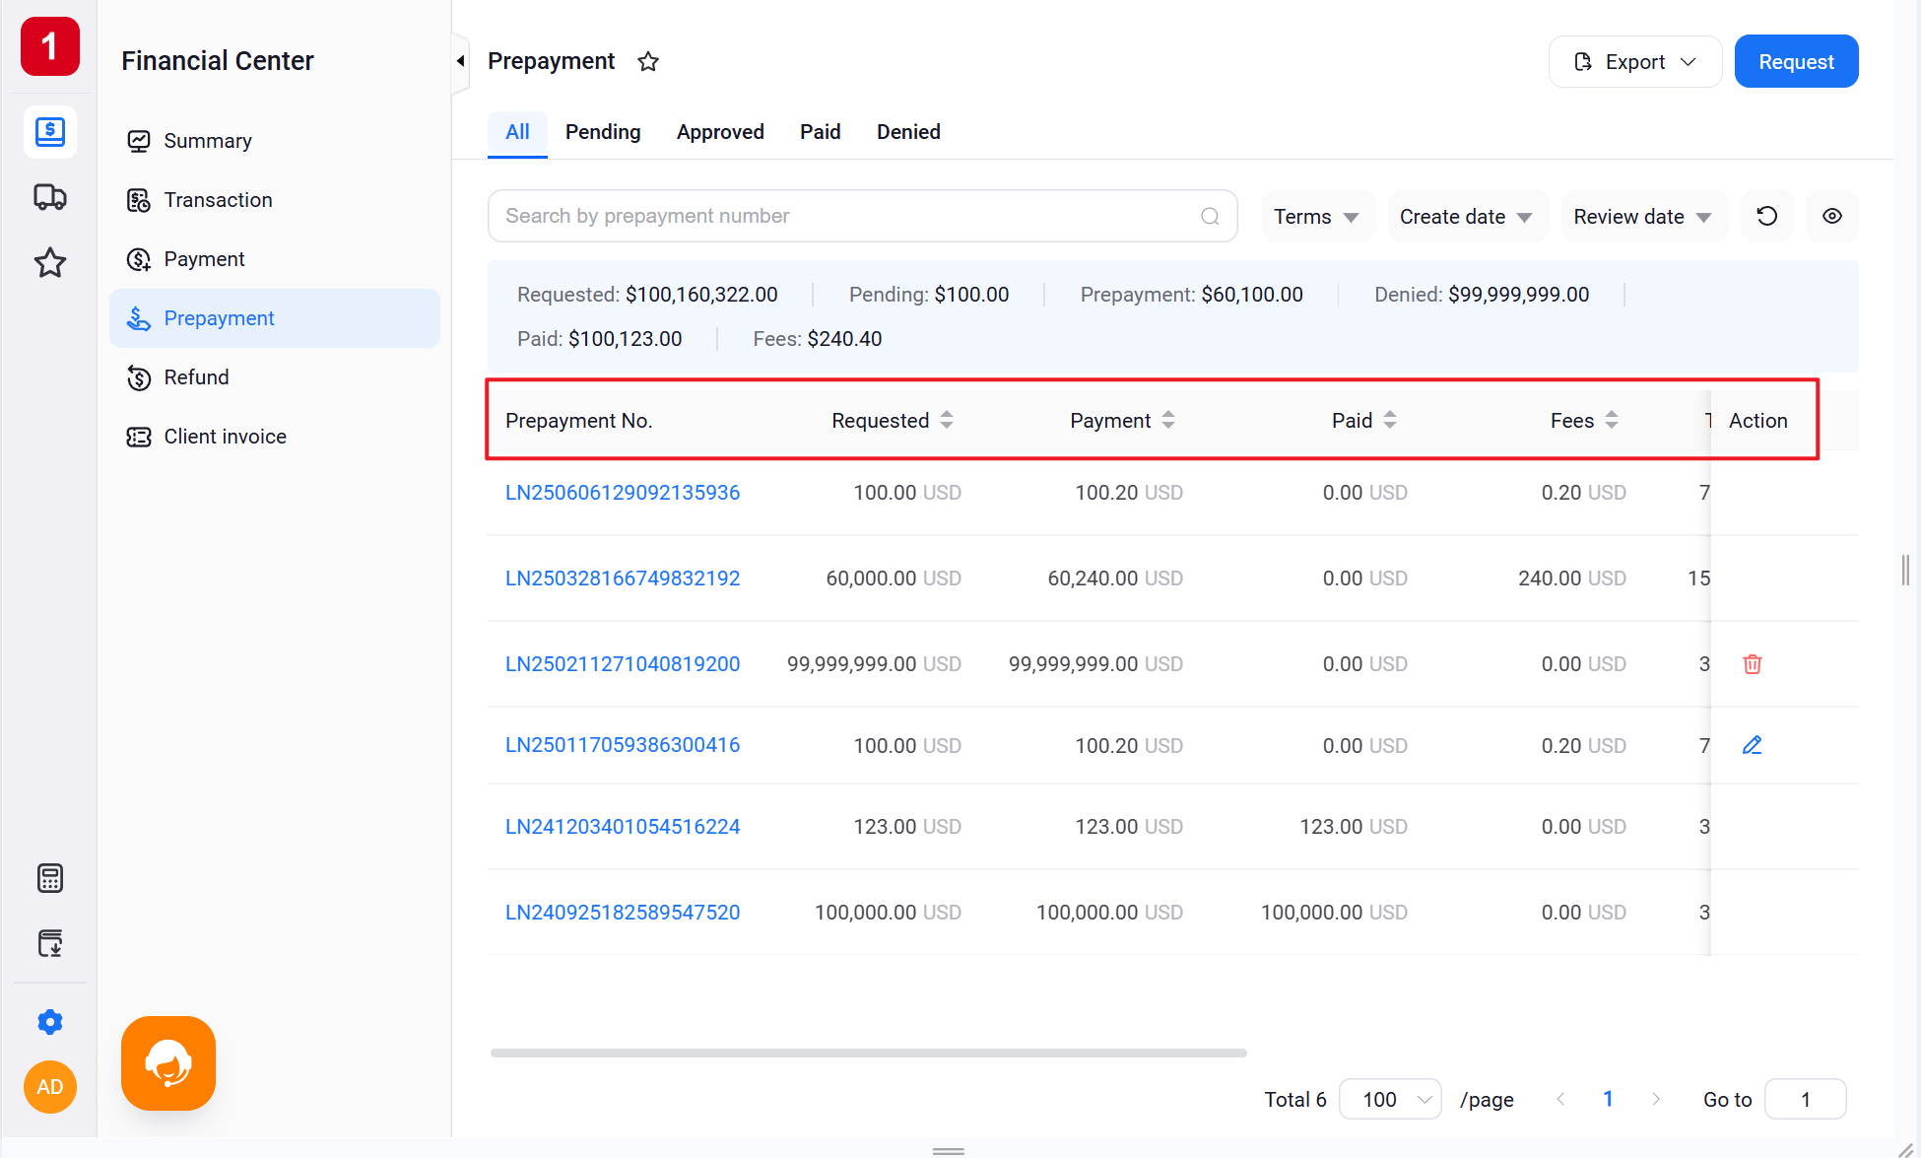Go to previous page arrow
The image size is (1921, 1158).
click(1560, 1099)
